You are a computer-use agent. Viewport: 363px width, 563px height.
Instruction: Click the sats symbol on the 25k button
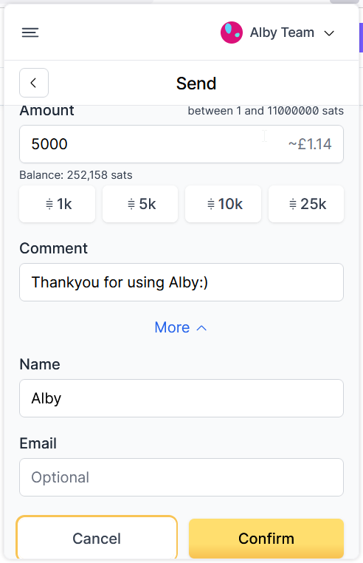293,205
